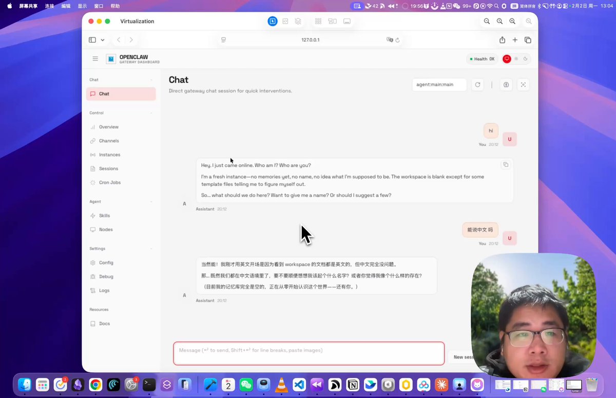This screenshot has width=616, height=398.
Task: Select the pointer mode toolbar icon
Action: click(x=272, y=21)
